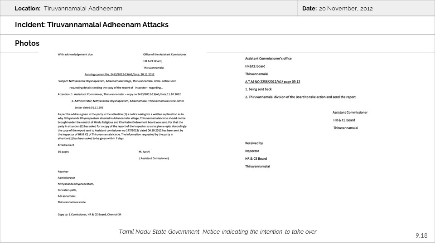This screenshot has height=245, width=435.
Task: Click the "Copy to: 1.Comissioner" line
Action: pyautogui.click(x=89, y=214)
